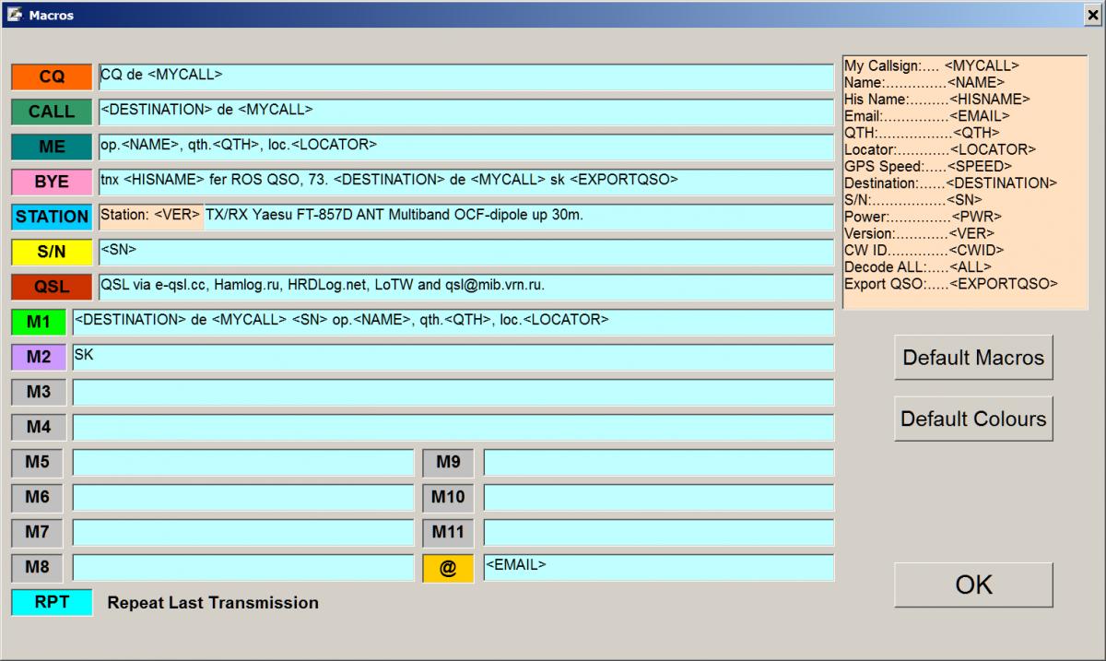
Task: Click the purple M2 macro button
Action: click(39, 358)
